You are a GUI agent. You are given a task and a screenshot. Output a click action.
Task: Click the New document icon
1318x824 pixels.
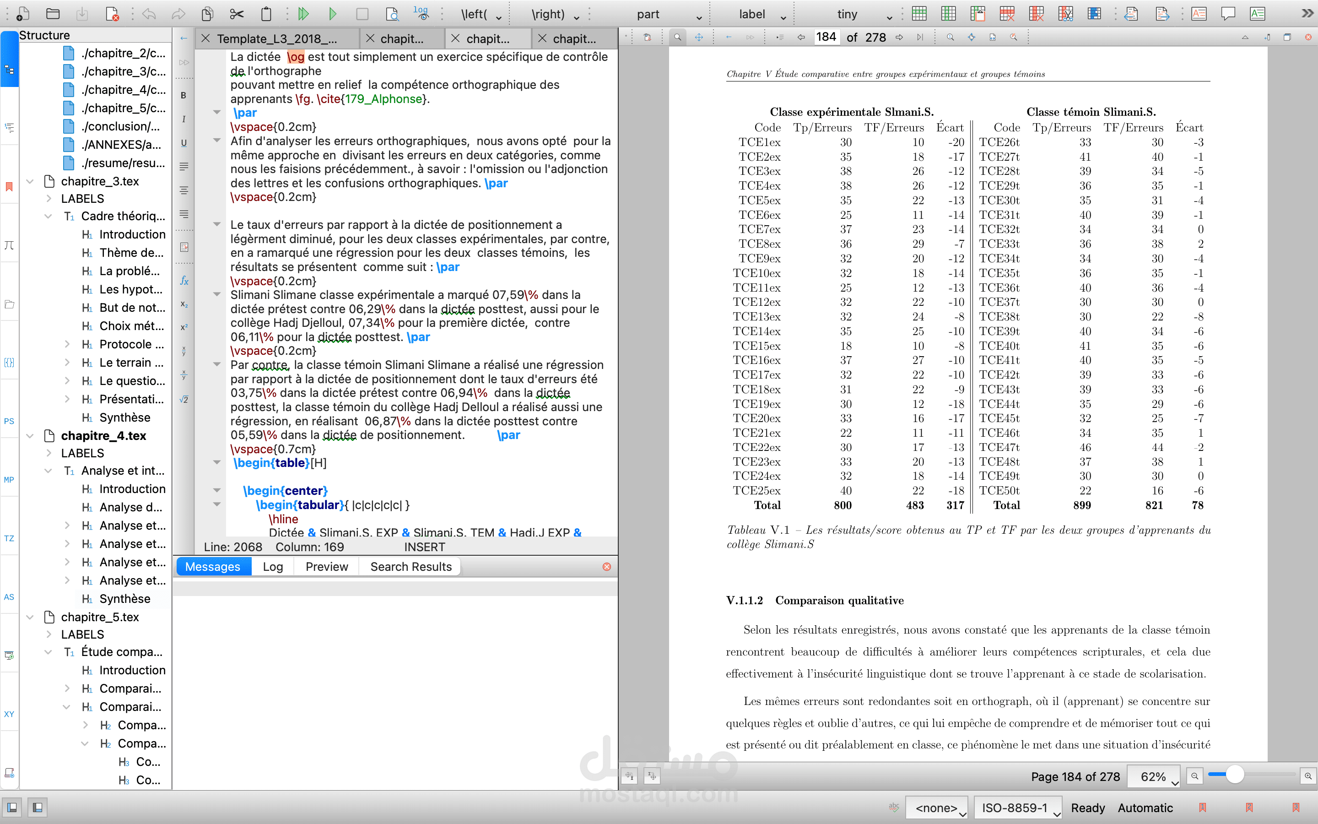tap(23, 14)
